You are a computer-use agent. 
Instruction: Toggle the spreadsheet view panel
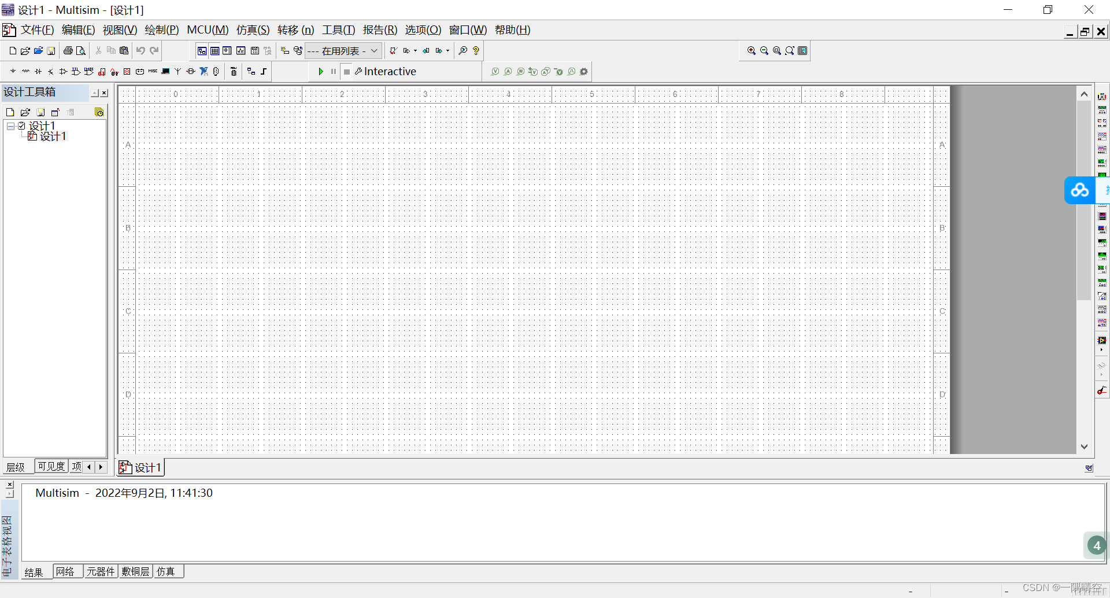214,51
